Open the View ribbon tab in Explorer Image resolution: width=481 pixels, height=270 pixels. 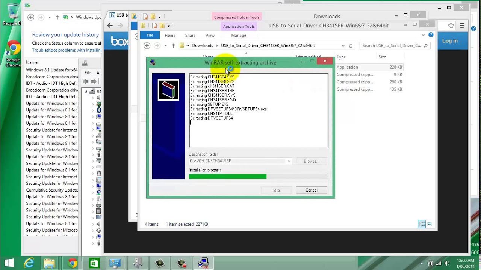[210, 36]
